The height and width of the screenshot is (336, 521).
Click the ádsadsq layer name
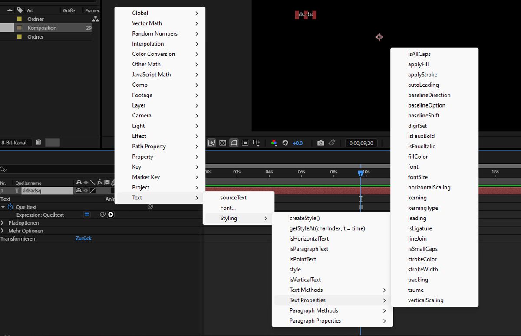[47, 190]
